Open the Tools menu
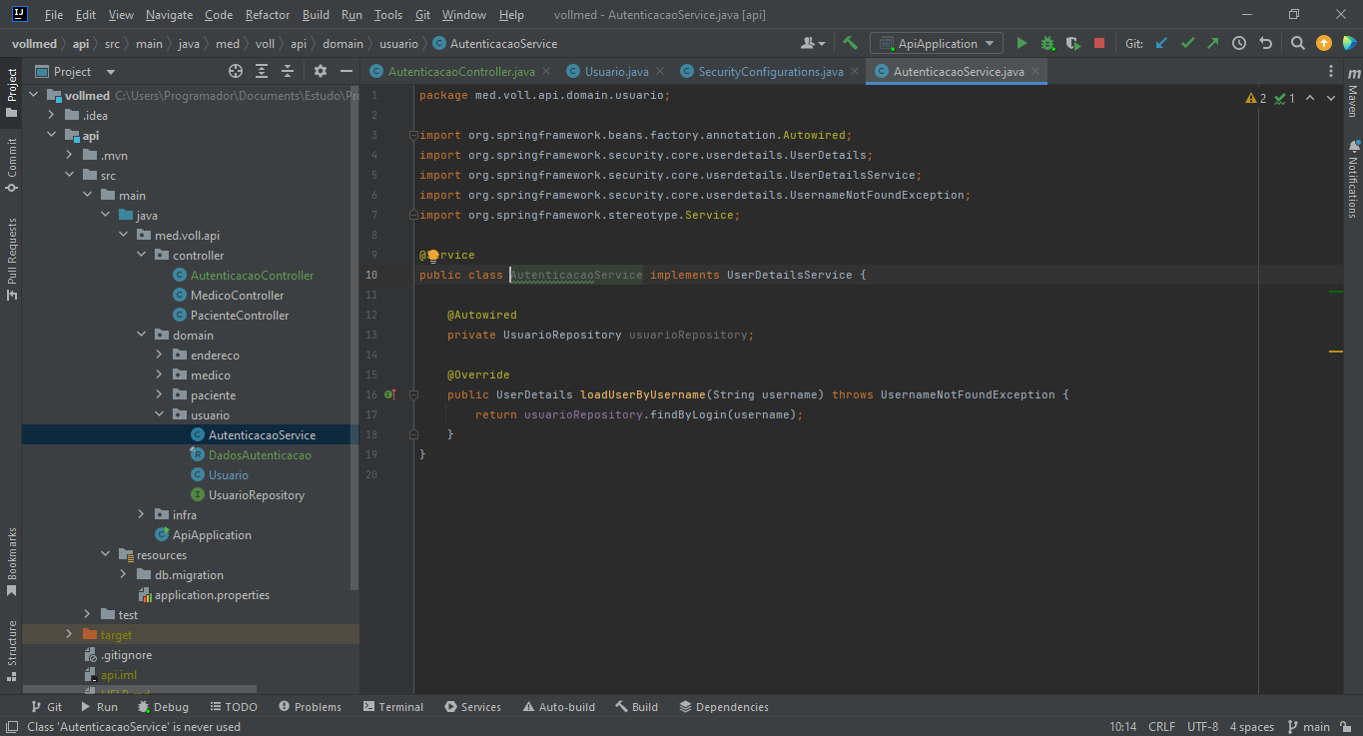This screenshot has width=1363, height=736. pos(388,15)
